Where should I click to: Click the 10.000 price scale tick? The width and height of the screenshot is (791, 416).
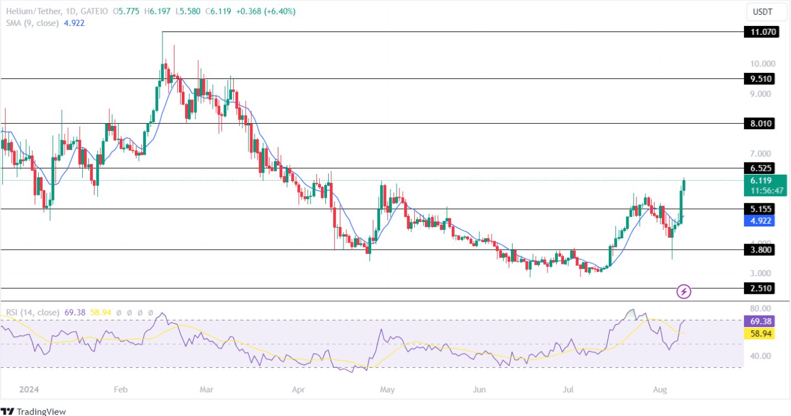[x=762, y=64]
